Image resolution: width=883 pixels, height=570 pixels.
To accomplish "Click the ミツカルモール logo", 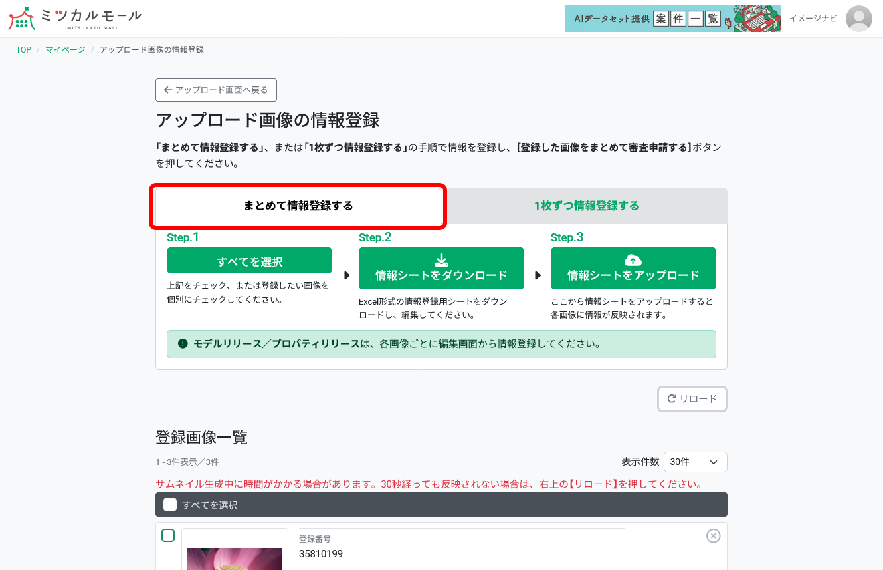I will (74, 18).
